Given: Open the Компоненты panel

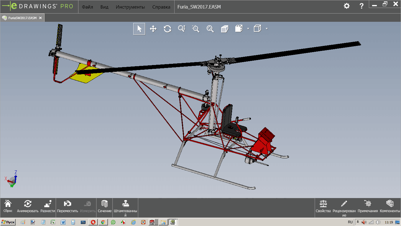Looking at the screenshot, I should (390, 206).
